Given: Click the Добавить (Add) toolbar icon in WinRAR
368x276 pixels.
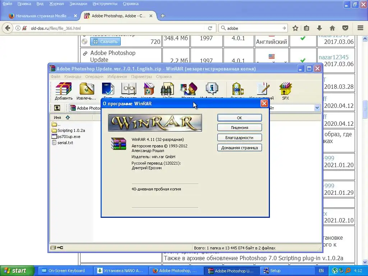Looking at the screenshot, I should click(64, 91).
